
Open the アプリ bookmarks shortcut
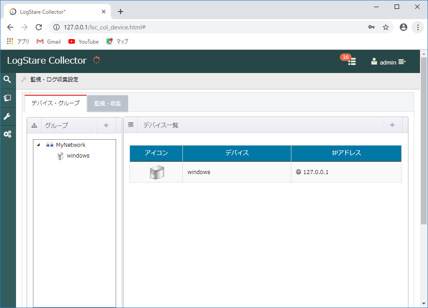(18, 41)
